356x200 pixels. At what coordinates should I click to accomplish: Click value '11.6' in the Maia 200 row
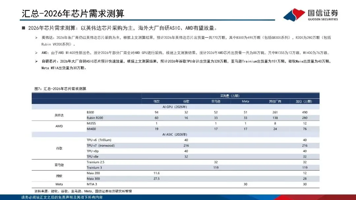(157, 173)
